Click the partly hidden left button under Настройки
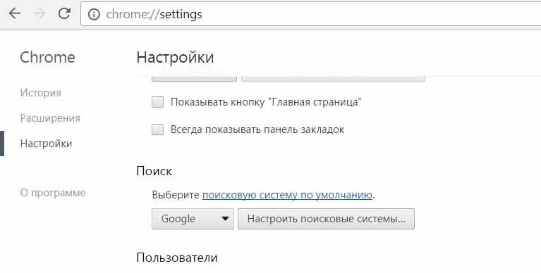The width and height of the screenshot is (541, 273). click(x=194, y=77)
